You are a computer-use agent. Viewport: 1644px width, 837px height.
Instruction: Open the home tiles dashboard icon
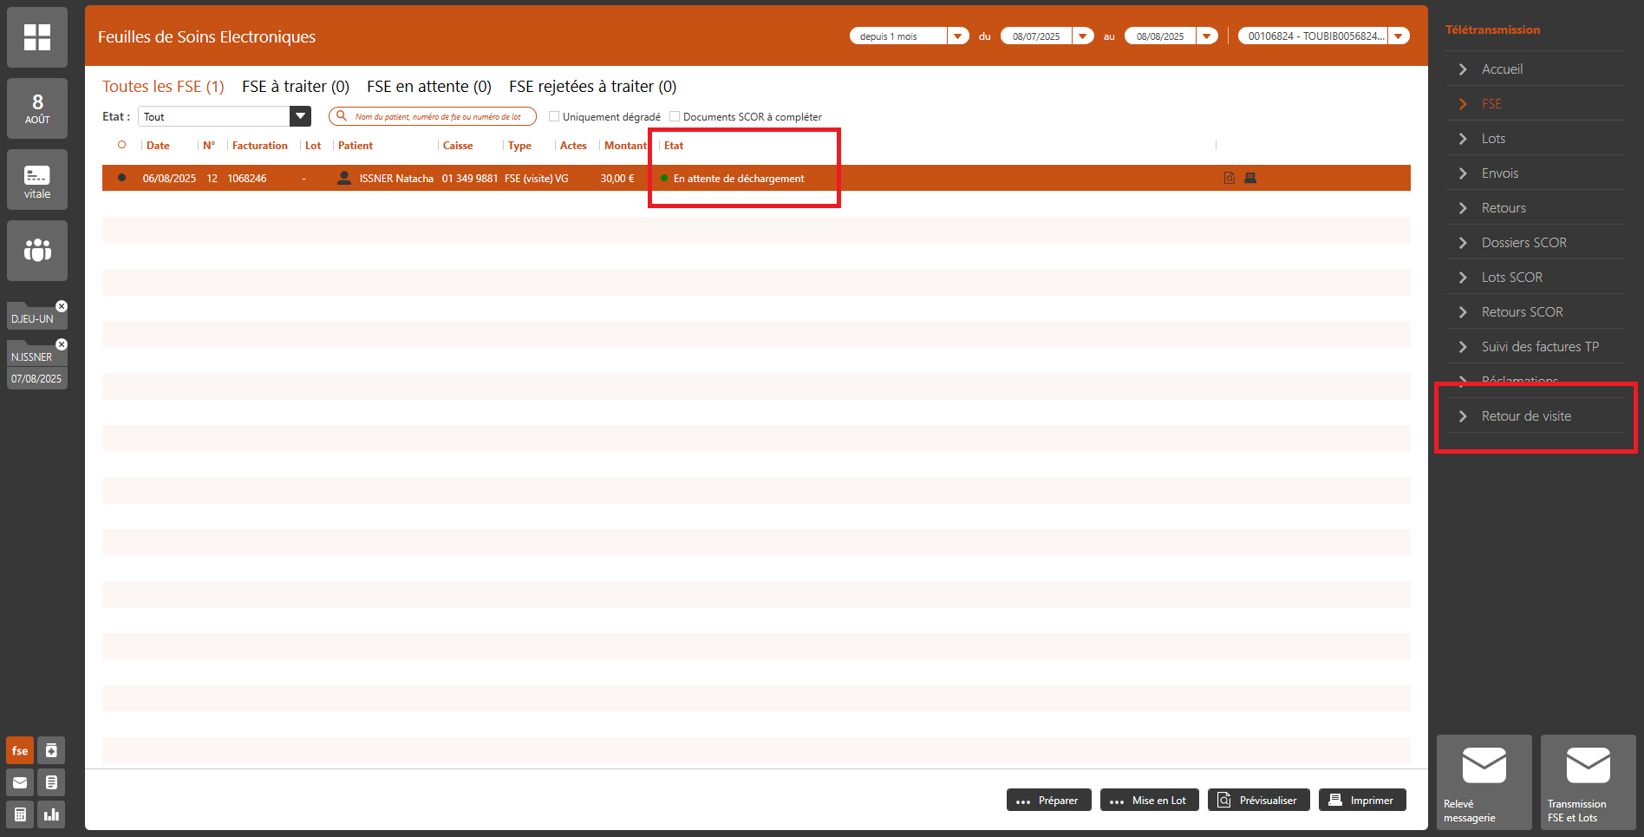36,37
